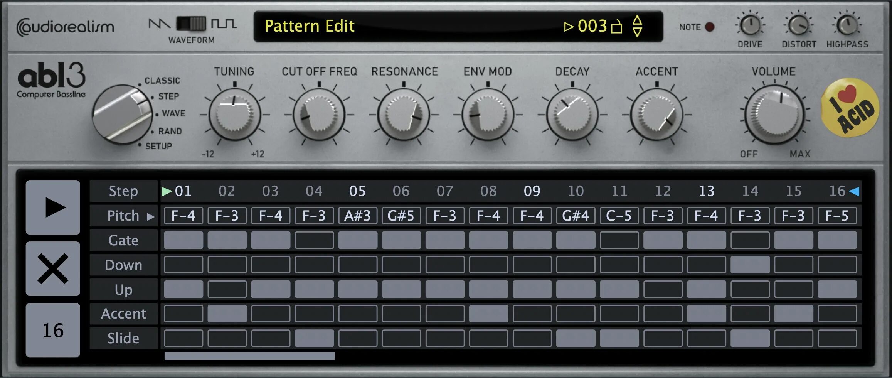Select step 13 in the Step row
This screenshot has height=378, width=892.
point(707,191)
